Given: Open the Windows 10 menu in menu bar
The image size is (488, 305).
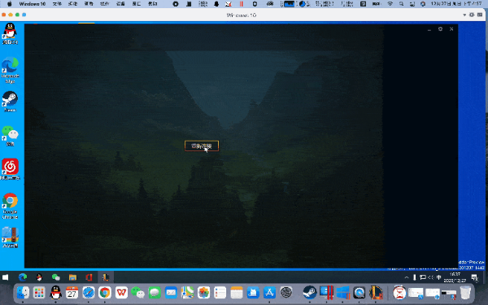Looking at the screenshot, I should [x=33, y=4].
